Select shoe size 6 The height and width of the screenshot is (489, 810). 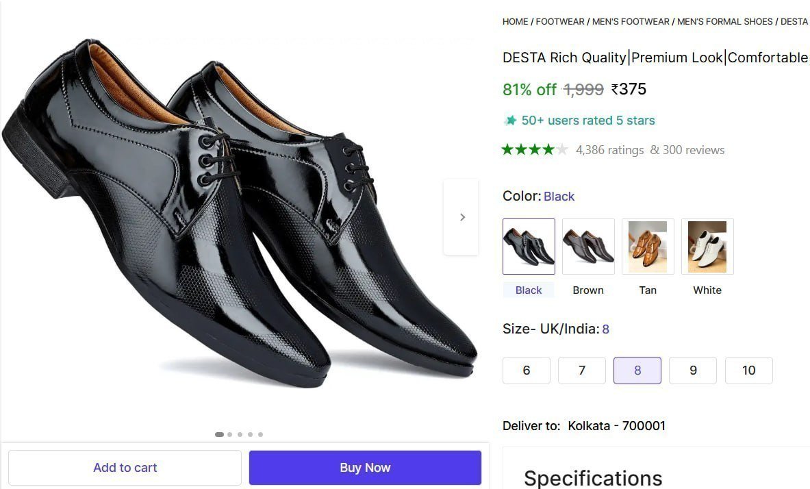527,370
